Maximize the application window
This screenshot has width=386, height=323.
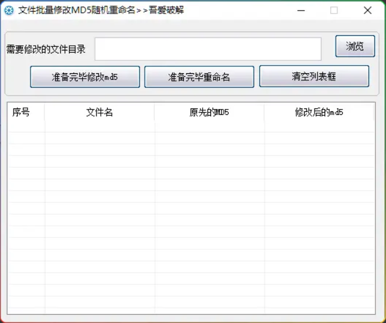coord(334,11)
